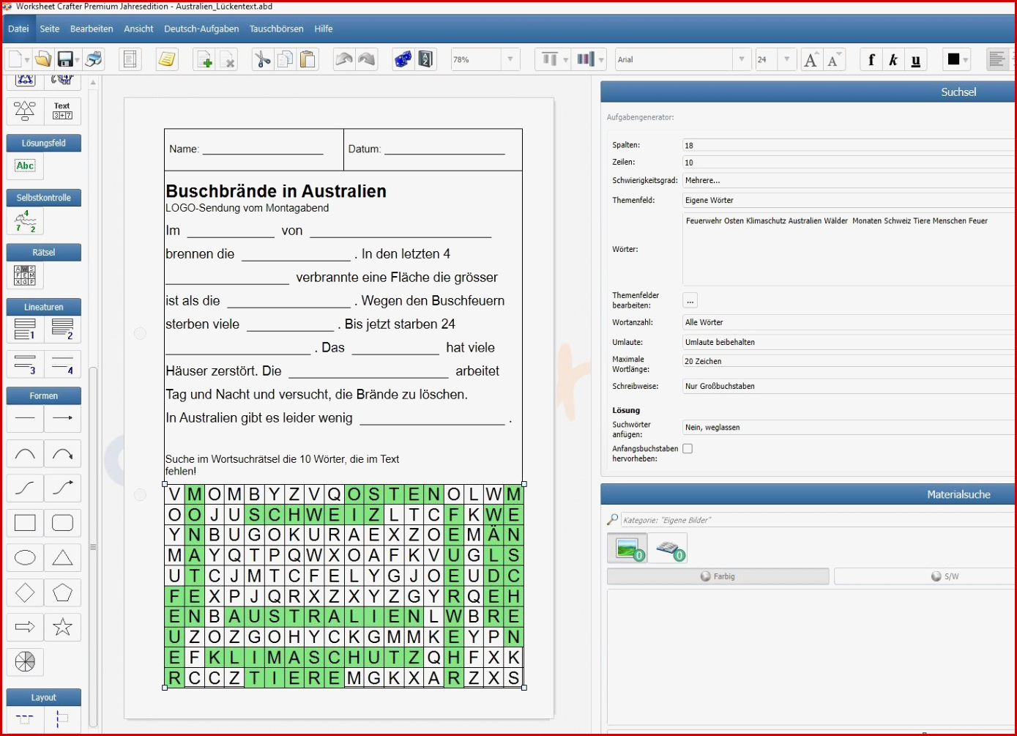The width and height of the screenshot is (1017, 736).
Task: Click the black text color swatch
Action: (953, 60)
